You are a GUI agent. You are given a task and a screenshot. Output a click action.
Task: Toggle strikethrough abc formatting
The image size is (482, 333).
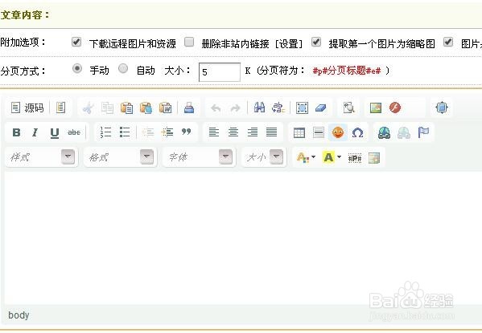(x=74, y=132)
